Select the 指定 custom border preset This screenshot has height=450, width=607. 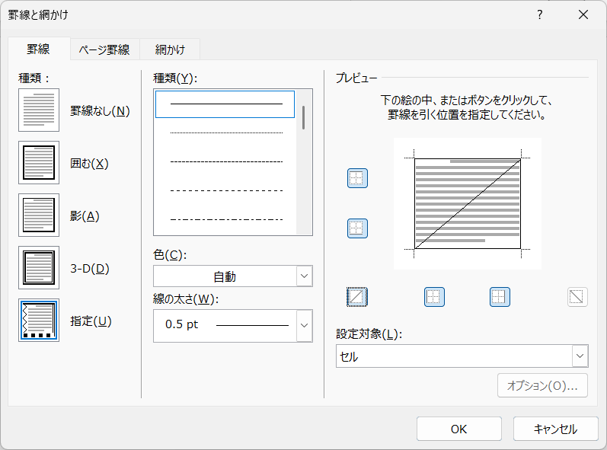[x=39, y=321]
